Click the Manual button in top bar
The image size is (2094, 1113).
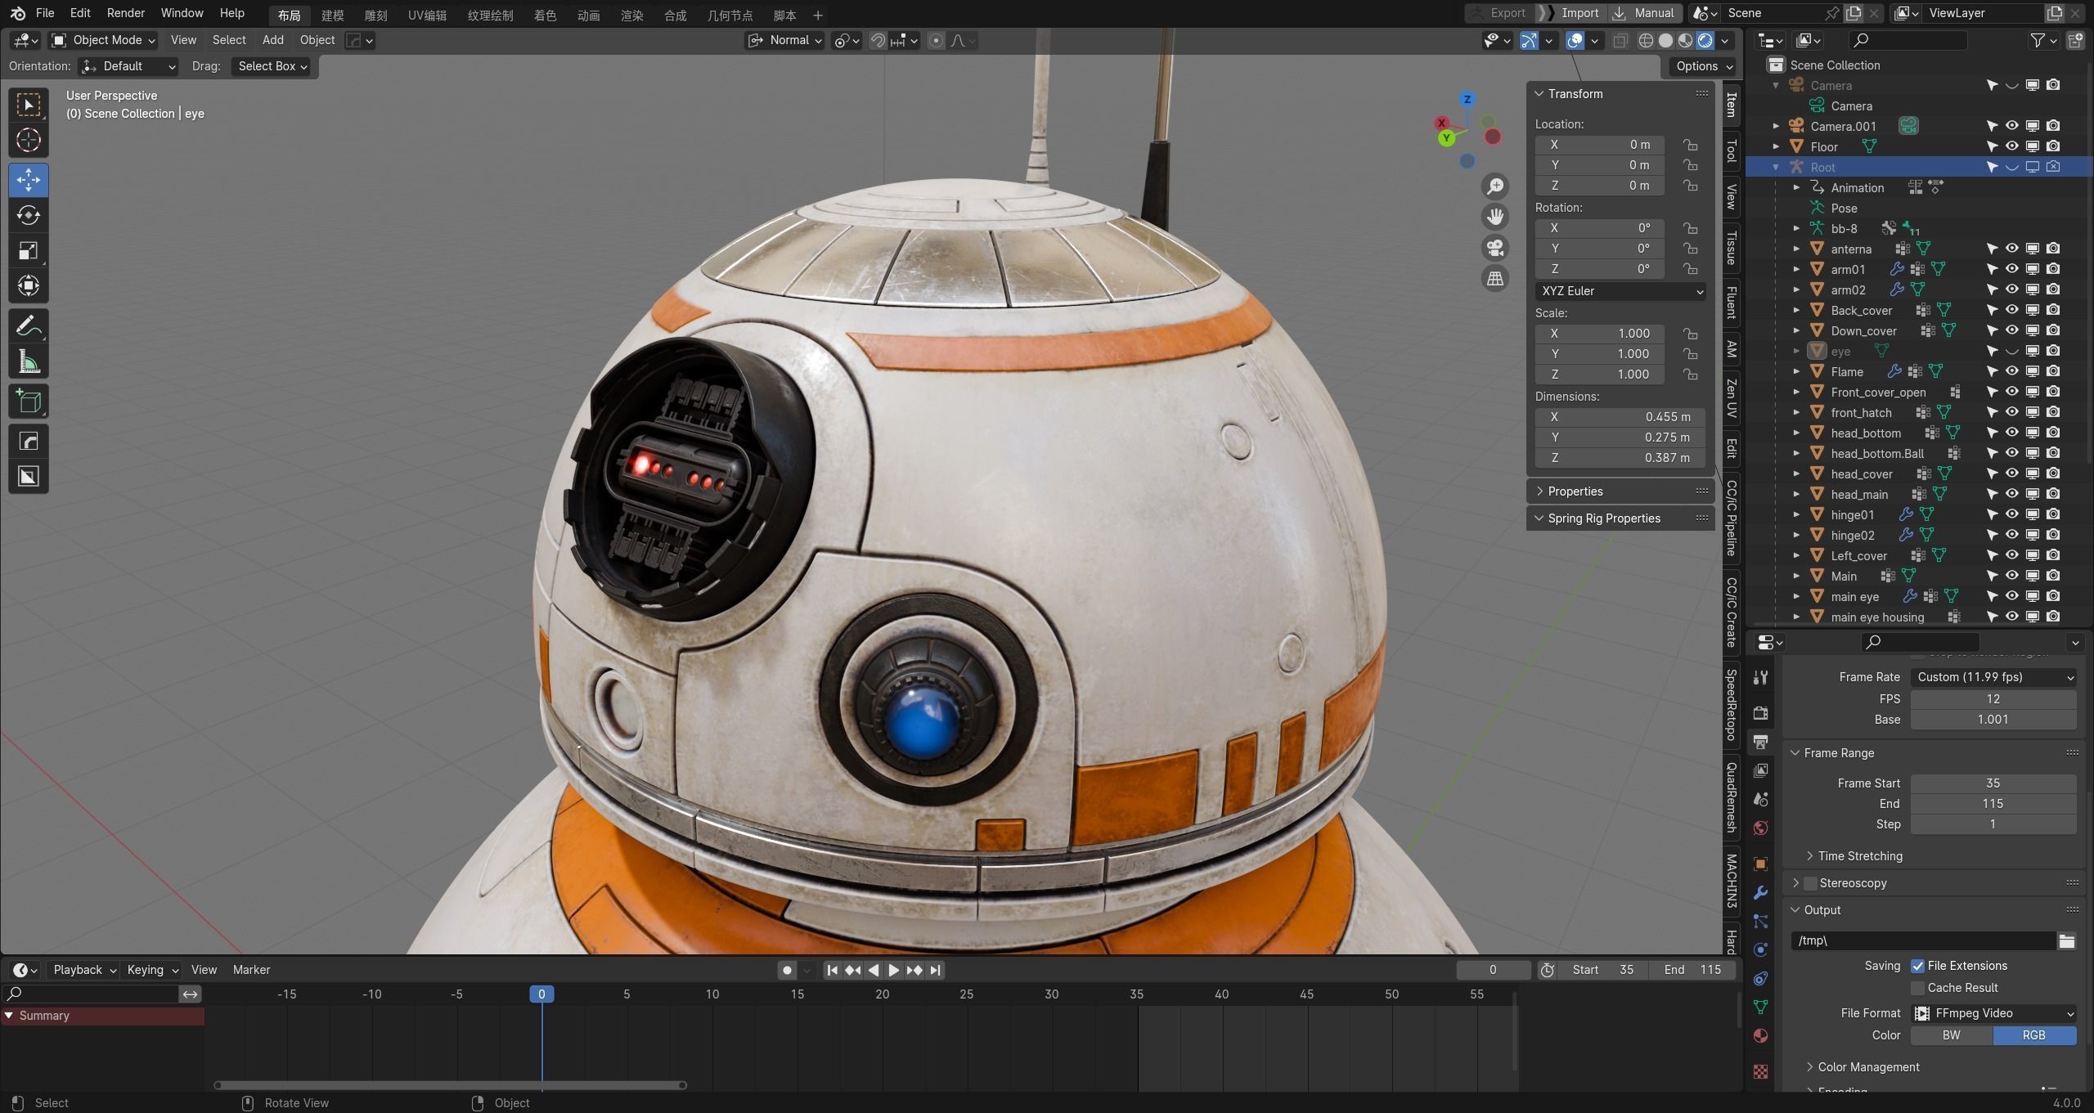[x=1645, y=13]
